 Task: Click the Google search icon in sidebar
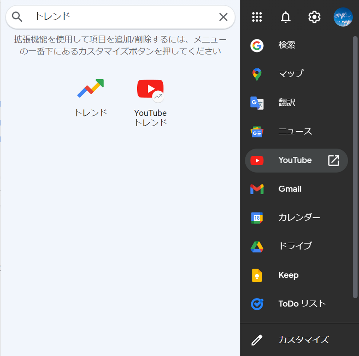257,46
